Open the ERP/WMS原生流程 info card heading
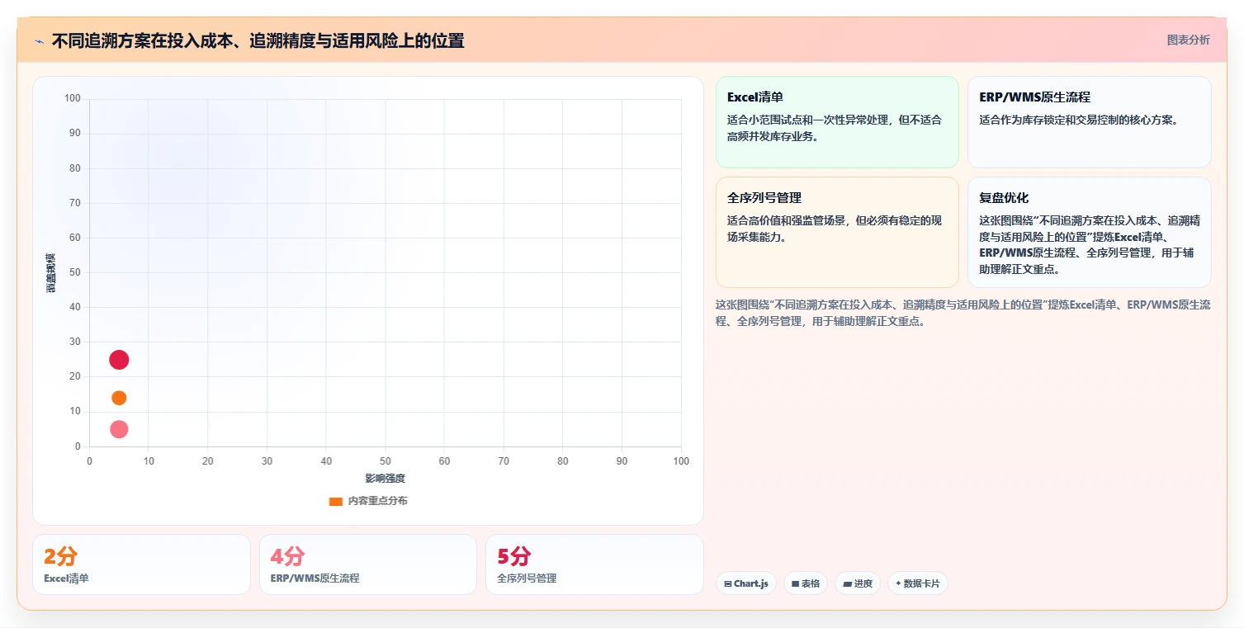 point(1034,97)
